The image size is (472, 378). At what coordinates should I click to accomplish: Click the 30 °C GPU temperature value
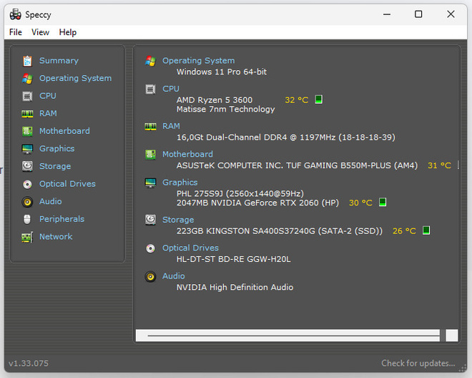pyautogui.click(x=360, y=203)
